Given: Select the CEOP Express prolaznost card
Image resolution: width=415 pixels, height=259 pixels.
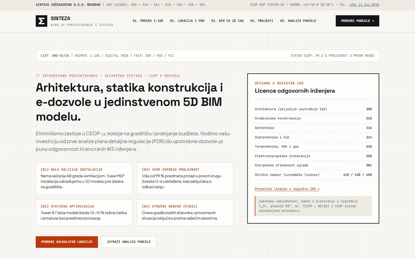Looking at the screenshot, I should pos(185,178).
